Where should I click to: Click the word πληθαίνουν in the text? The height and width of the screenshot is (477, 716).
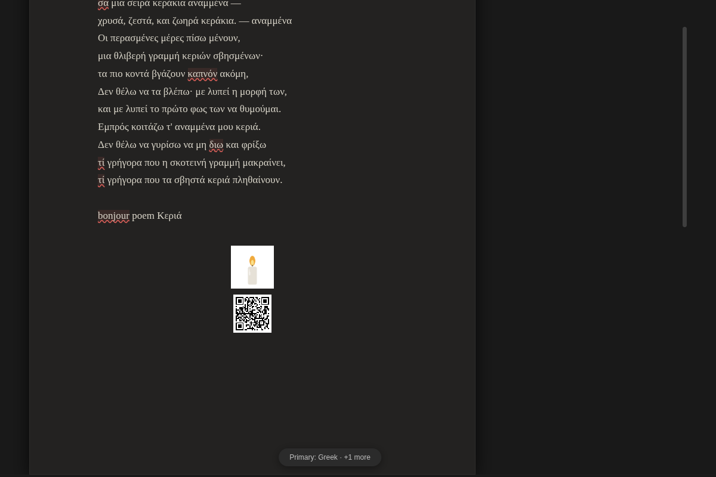pyautogui.click(x=257, y=180)
